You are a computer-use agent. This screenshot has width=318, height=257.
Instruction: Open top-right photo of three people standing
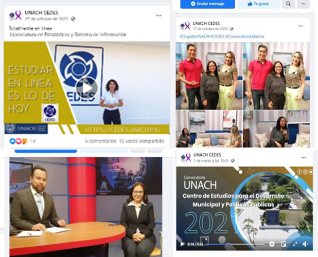(277, 76)
